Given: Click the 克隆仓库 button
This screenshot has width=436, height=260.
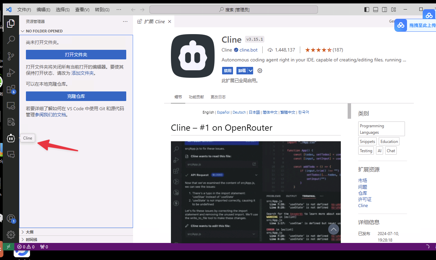Looking at the screenshot, I should pyautogui.click(x=76, y=96).
